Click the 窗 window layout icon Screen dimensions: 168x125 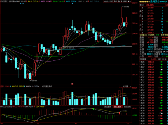[x=122, y=1]
